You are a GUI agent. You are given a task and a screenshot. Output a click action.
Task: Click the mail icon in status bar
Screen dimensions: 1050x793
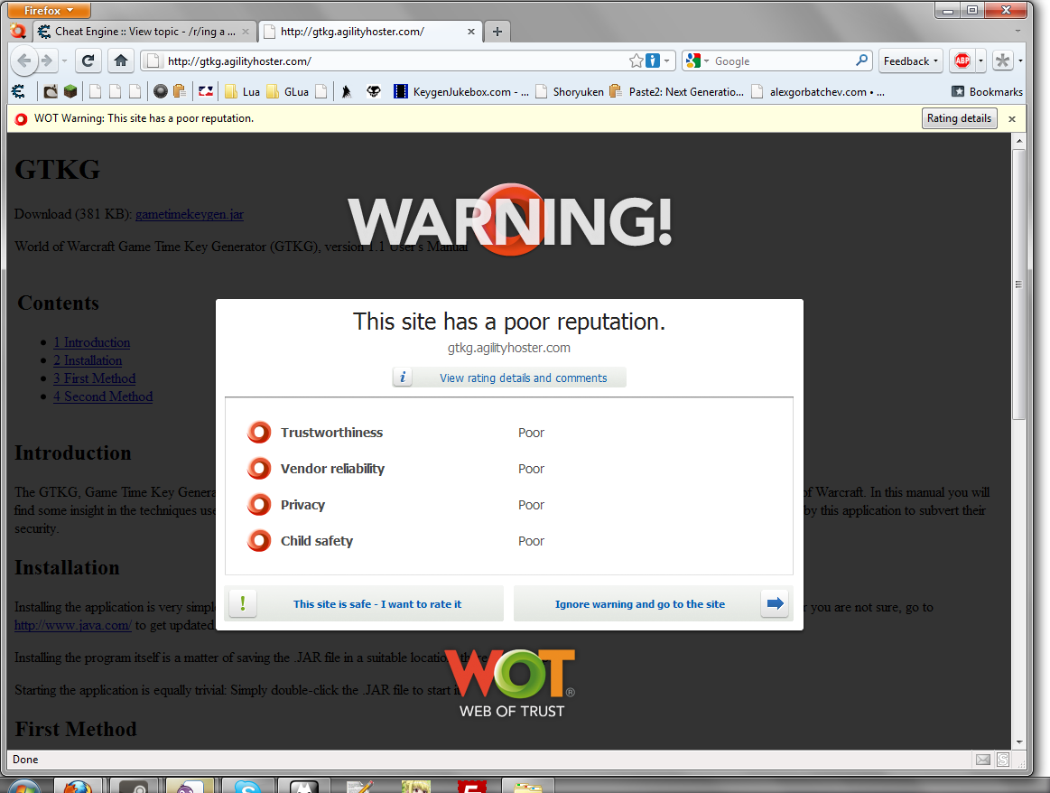pyautogui.click(x=982, y=760)
